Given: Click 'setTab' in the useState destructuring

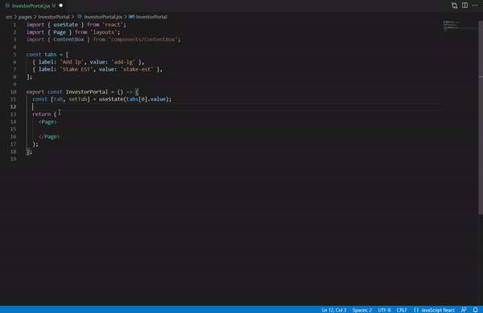Looking at the screenshot, I should tap(77, 99).
